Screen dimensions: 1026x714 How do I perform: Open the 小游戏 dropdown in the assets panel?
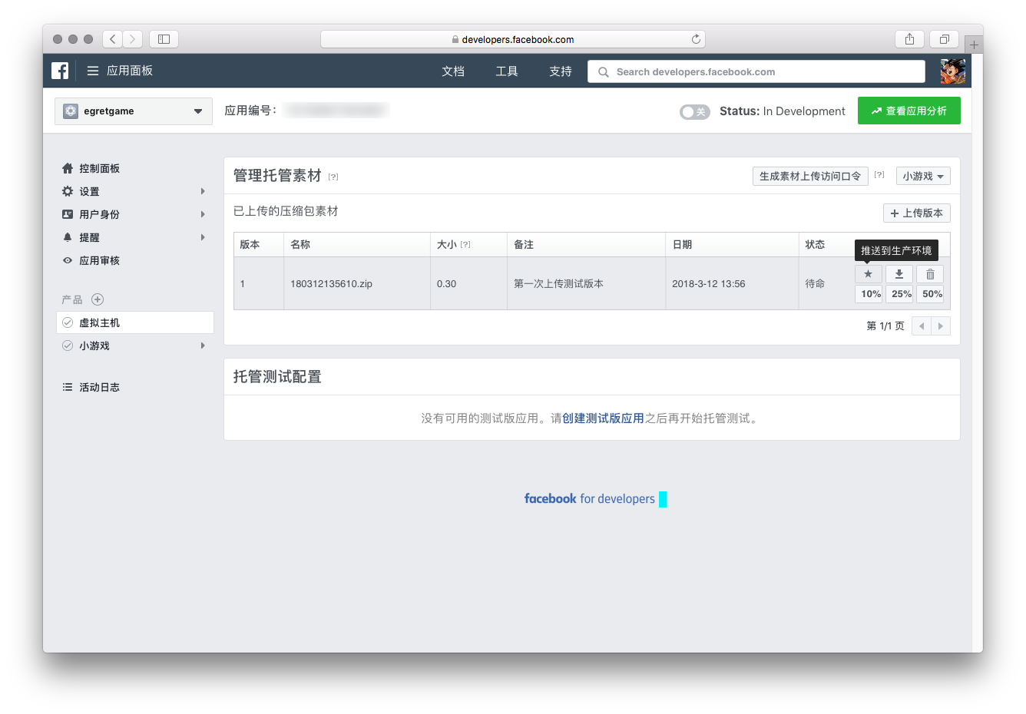[x=923, y=177]
